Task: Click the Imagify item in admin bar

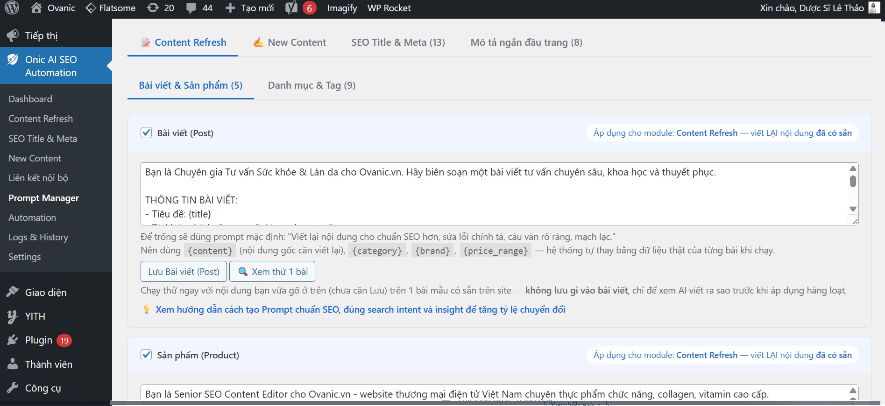Action: point(342,8)
